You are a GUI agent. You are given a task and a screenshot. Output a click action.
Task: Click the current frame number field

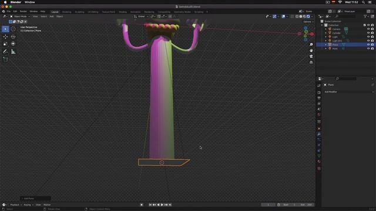point(268,205)
